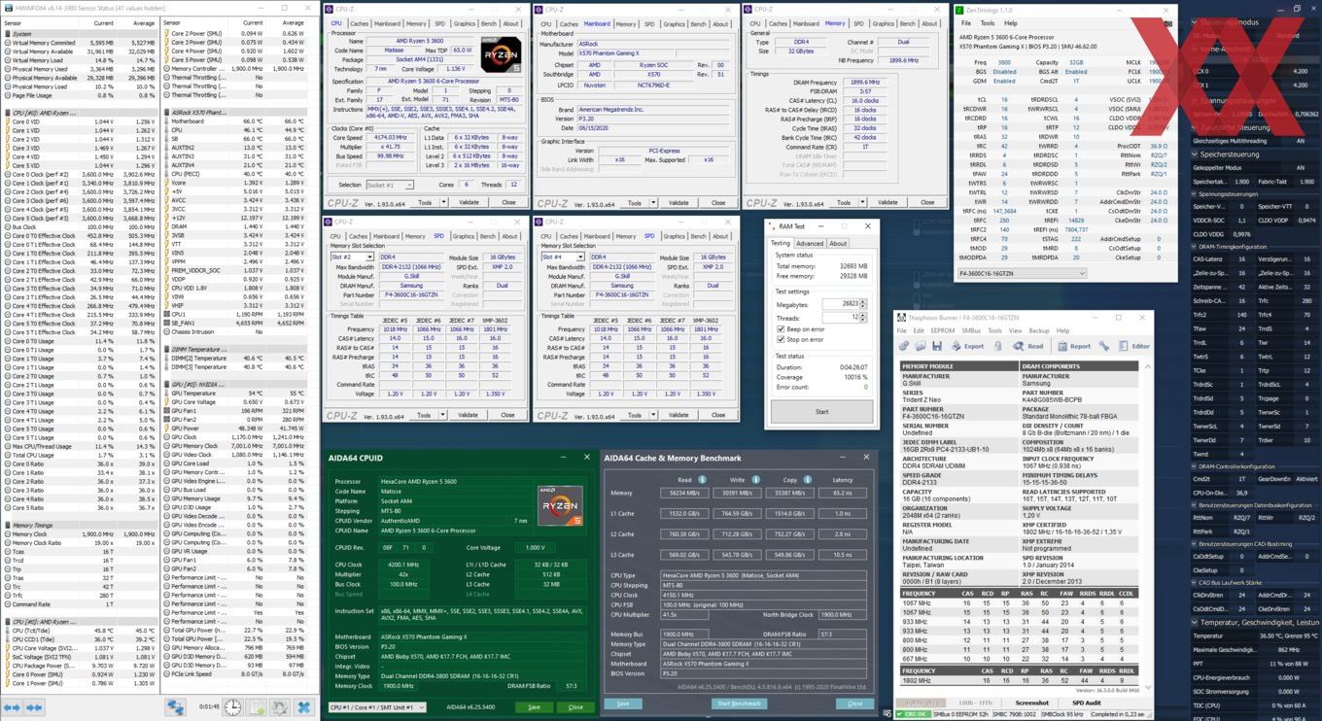Screen dimensions: 1322x721
Task: Click Close in AIDA64 Cache & Memory Benchmark
Action: click(854, 704)
